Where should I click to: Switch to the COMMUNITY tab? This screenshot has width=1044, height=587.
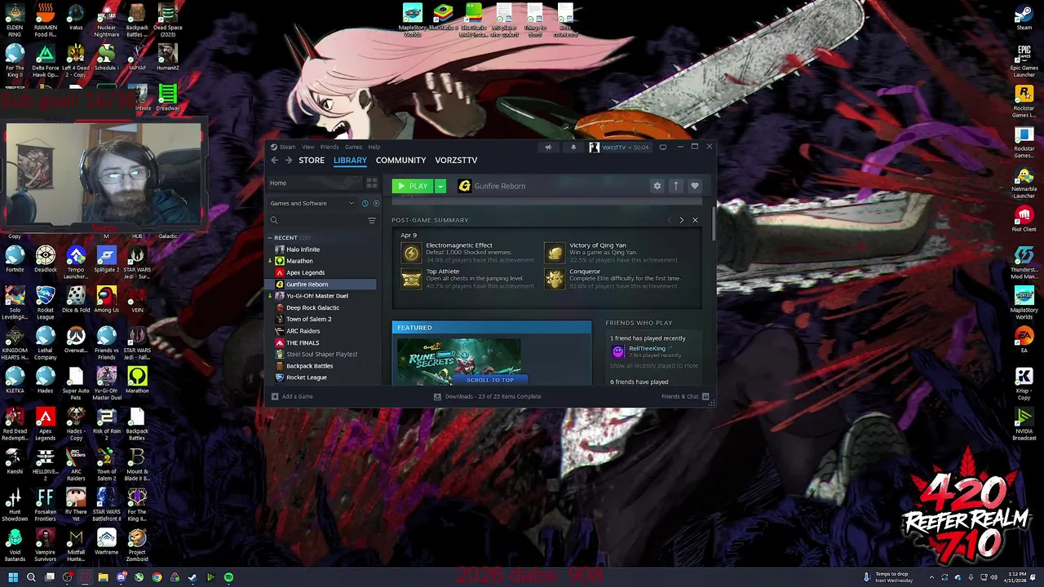click(x=400, y=161)
